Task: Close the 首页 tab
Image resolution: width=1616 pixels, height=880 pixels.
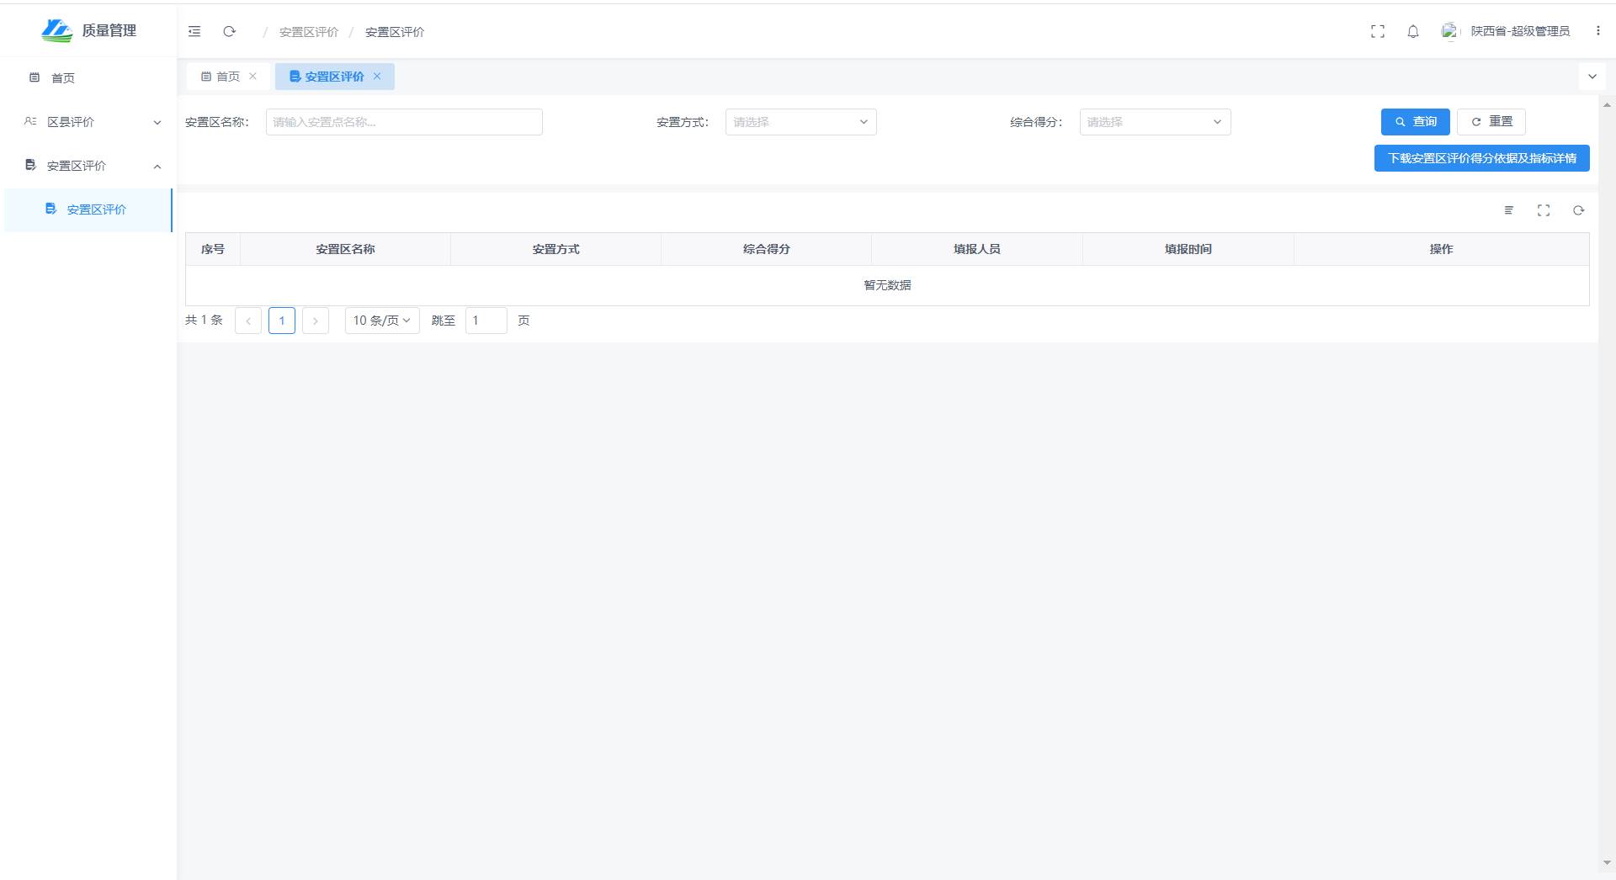Action: [x=252, y=77]
